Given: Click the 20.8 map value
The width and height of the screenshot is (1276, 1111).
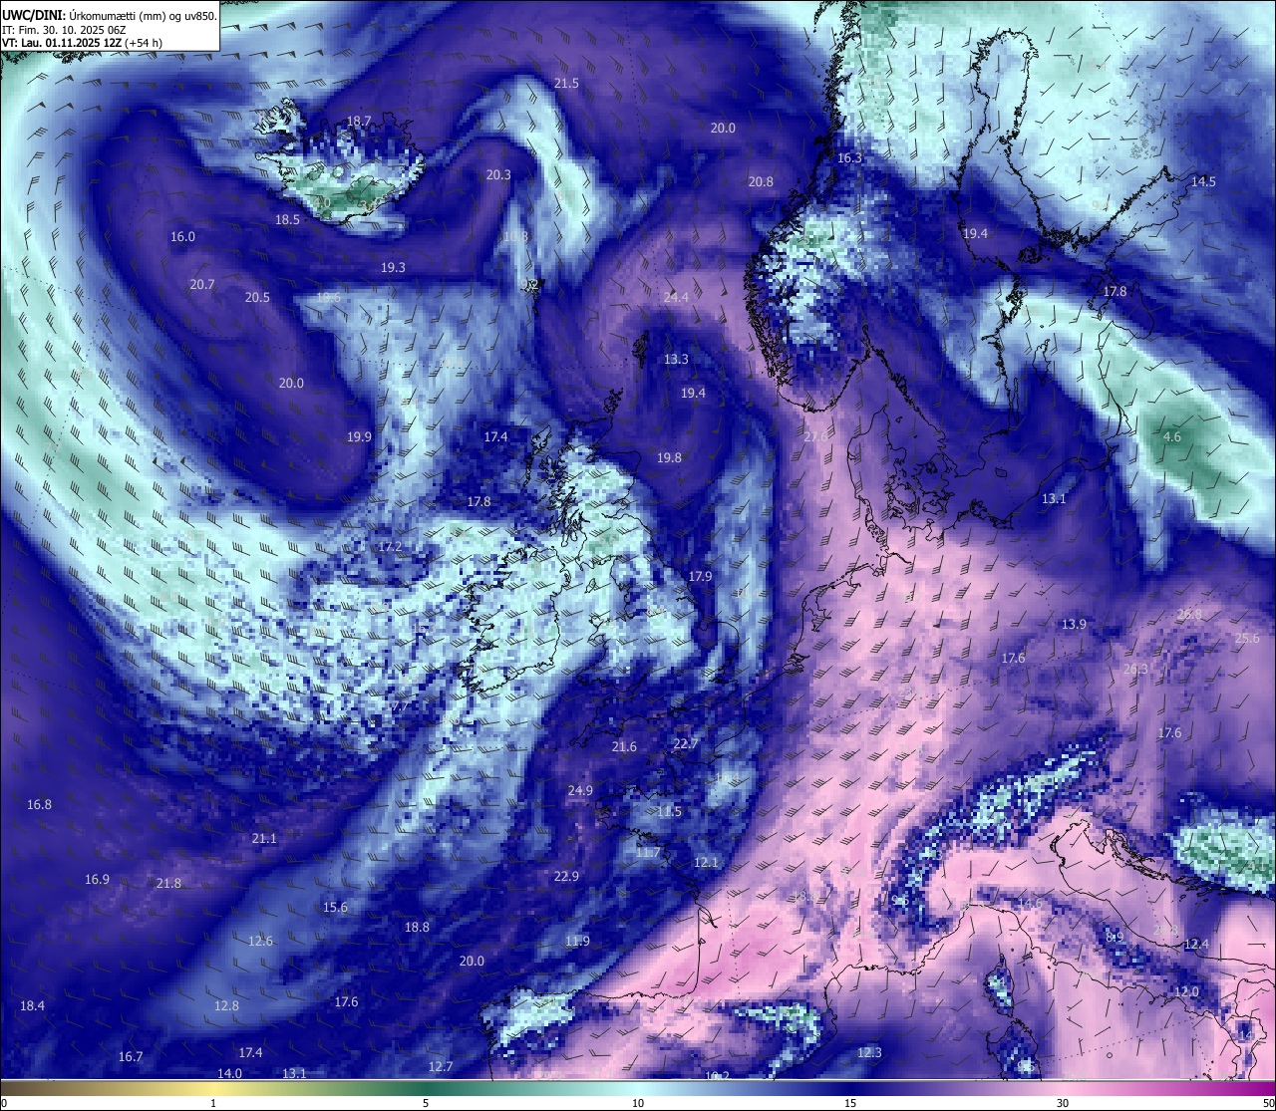Looking at the screenshot, I should (761, 182).
